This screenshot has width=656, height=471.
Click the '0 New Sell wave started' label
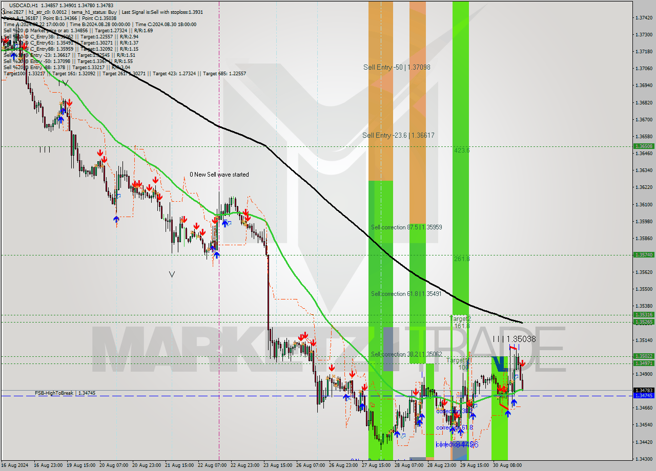coord(219,175)
